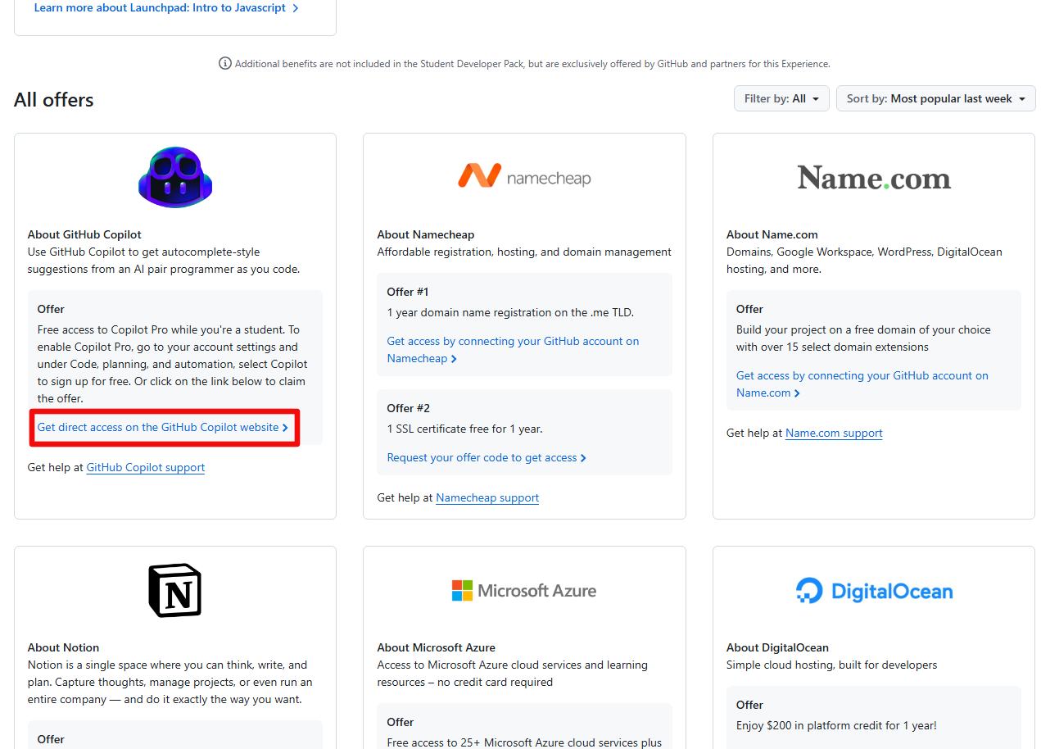Click the About Notion heading
This screenshot has width=1041, height=749.
pyautogui.click(x=64, y=647)
